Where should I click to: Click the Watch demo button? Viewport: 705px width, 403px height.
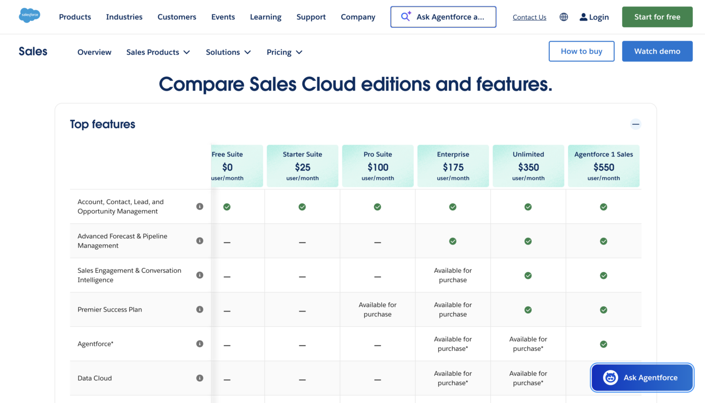pos(657,51)
